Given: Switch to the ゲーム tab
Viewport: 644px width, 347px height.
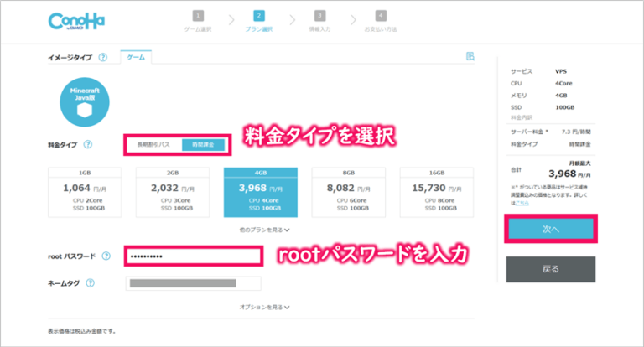Looking at the screenshot, I should pyautogui.click(x=136, y=57).
